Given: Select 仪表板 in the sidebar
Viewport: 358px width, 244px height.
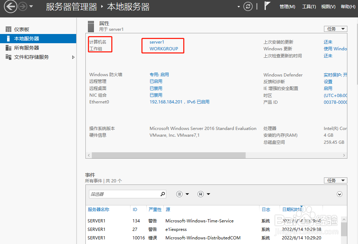Looking at the screenshot, I should point(38,29).
